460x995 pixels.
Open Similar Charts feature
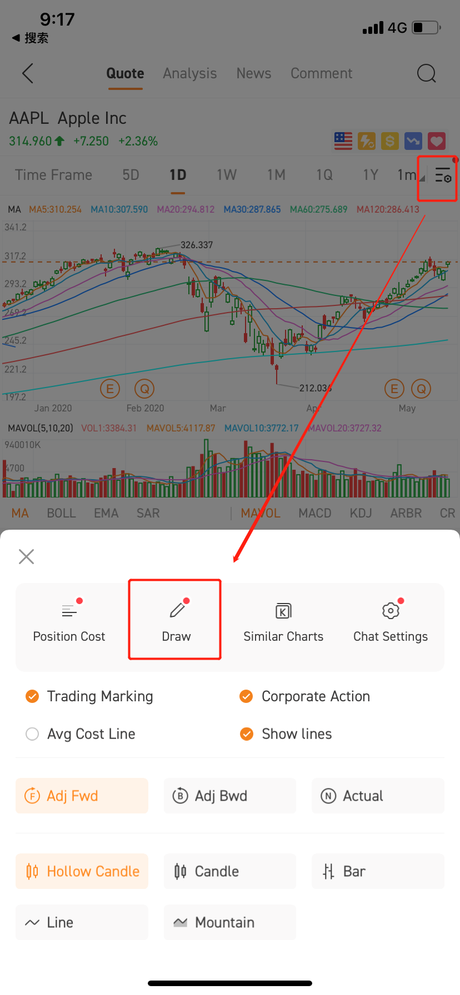(x=283, y=621)
